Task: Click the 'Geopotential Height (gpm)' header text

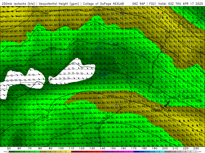Action: [x=59, y=4]
